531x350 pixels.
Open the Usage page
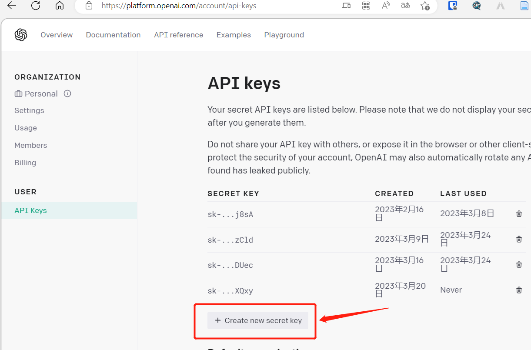26,128
